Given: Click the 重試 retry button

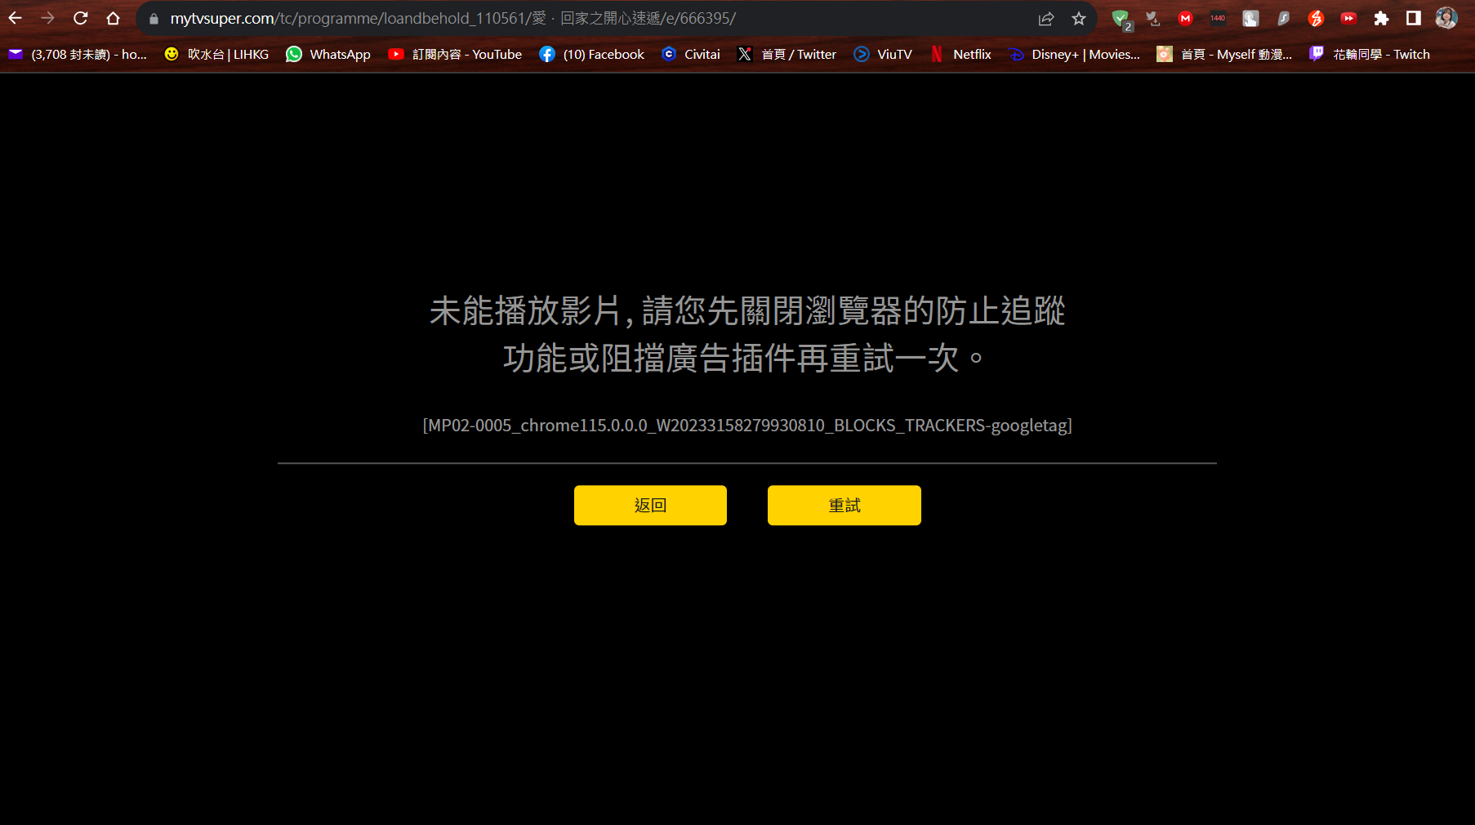Looking at the screenshot, I should (844, 505).
